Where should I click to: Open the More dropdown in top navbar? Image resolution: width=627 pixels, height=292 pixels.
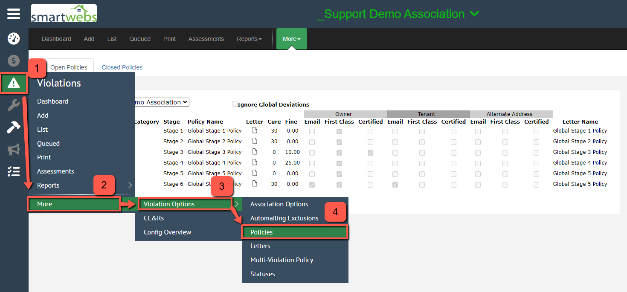click(292, 39)
